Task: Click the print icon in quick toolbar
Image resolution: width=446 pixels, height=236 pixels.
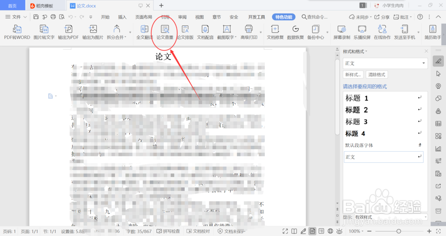Action: 53,17
